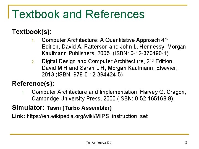The width and height of the screenshot is (199, 149).
Task: Click the line 'Computer Architecture: A Quantitative Approach 4th'
Action: click(x=105, y=40)
